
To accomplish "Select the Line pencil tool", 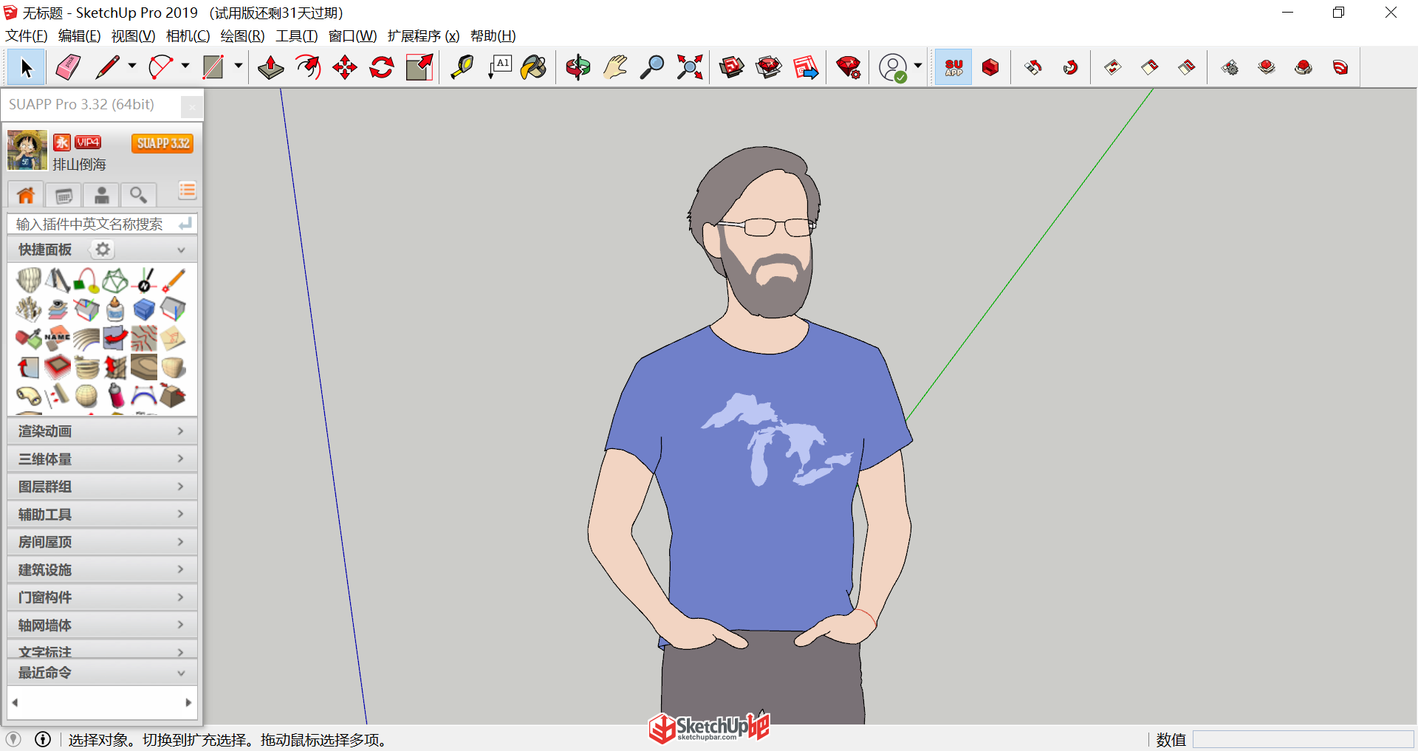I will (x=107, y=68).
